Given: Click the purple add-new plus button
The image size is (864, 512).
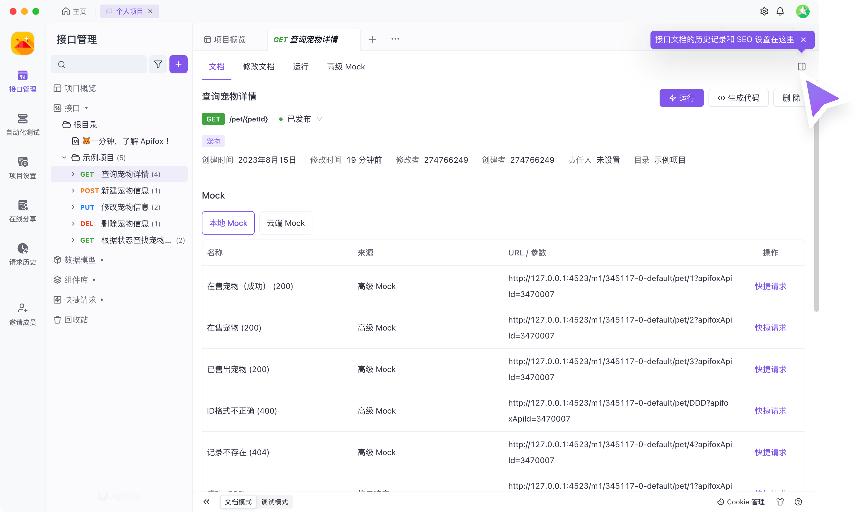Looking at the screenshot, I should tap(178, 64).
